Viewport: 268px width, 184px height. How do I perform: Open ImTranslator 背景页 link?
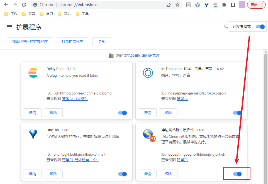pyautogui.click(x=182, y=99)
